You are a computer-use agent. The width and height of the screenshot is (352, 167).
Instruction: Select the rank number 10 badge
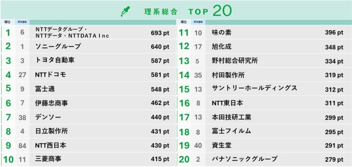(x=8, y=159)
